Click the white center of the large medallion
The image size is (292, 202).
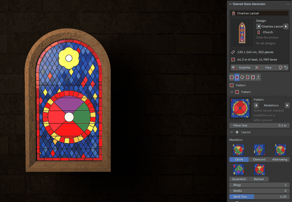69,117
